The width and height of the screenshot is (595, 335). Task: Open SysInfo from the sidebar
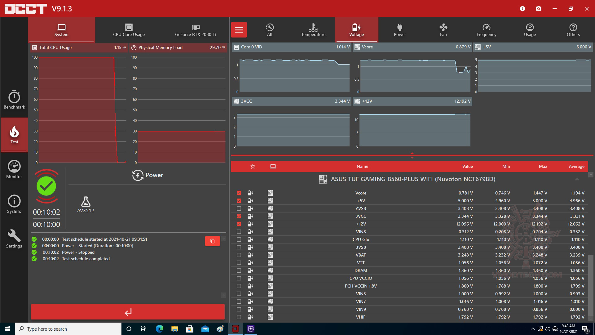14,204
